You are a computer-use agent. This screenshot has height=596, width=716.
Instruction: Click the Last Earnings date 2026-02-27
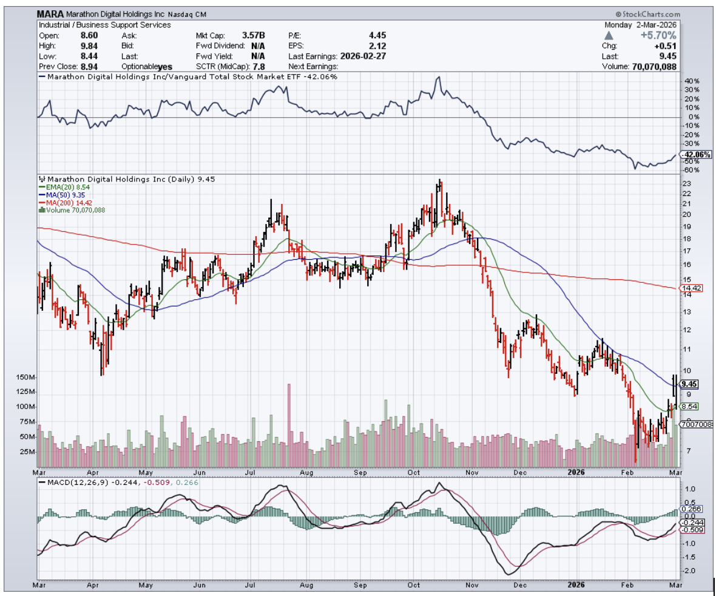(362, 56)
